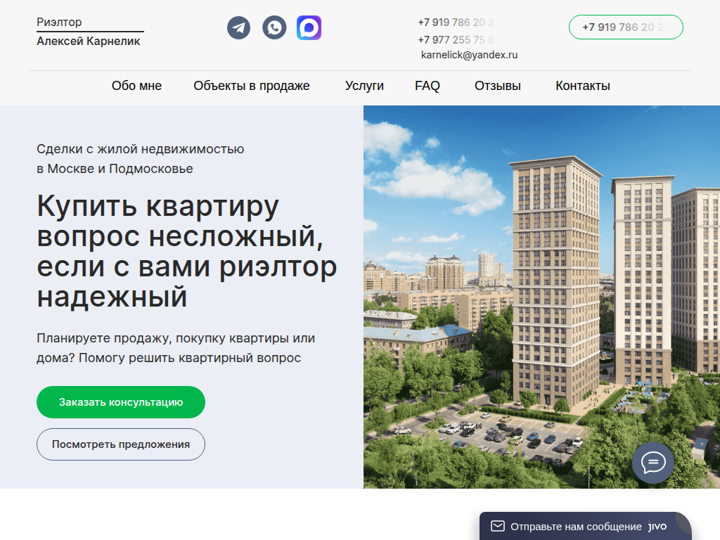Screen dimensions: 720x540
Task: Call the '+7 919 786' outlined phone button
Action: (x=625, y=27)
